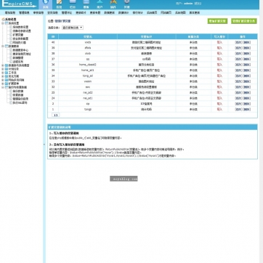
Task: Open 恢复数据 in the sidebar tree
Action: point(18,95)
